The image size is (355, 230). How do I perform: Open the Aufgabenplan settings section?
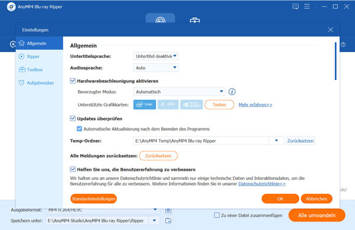40,83
